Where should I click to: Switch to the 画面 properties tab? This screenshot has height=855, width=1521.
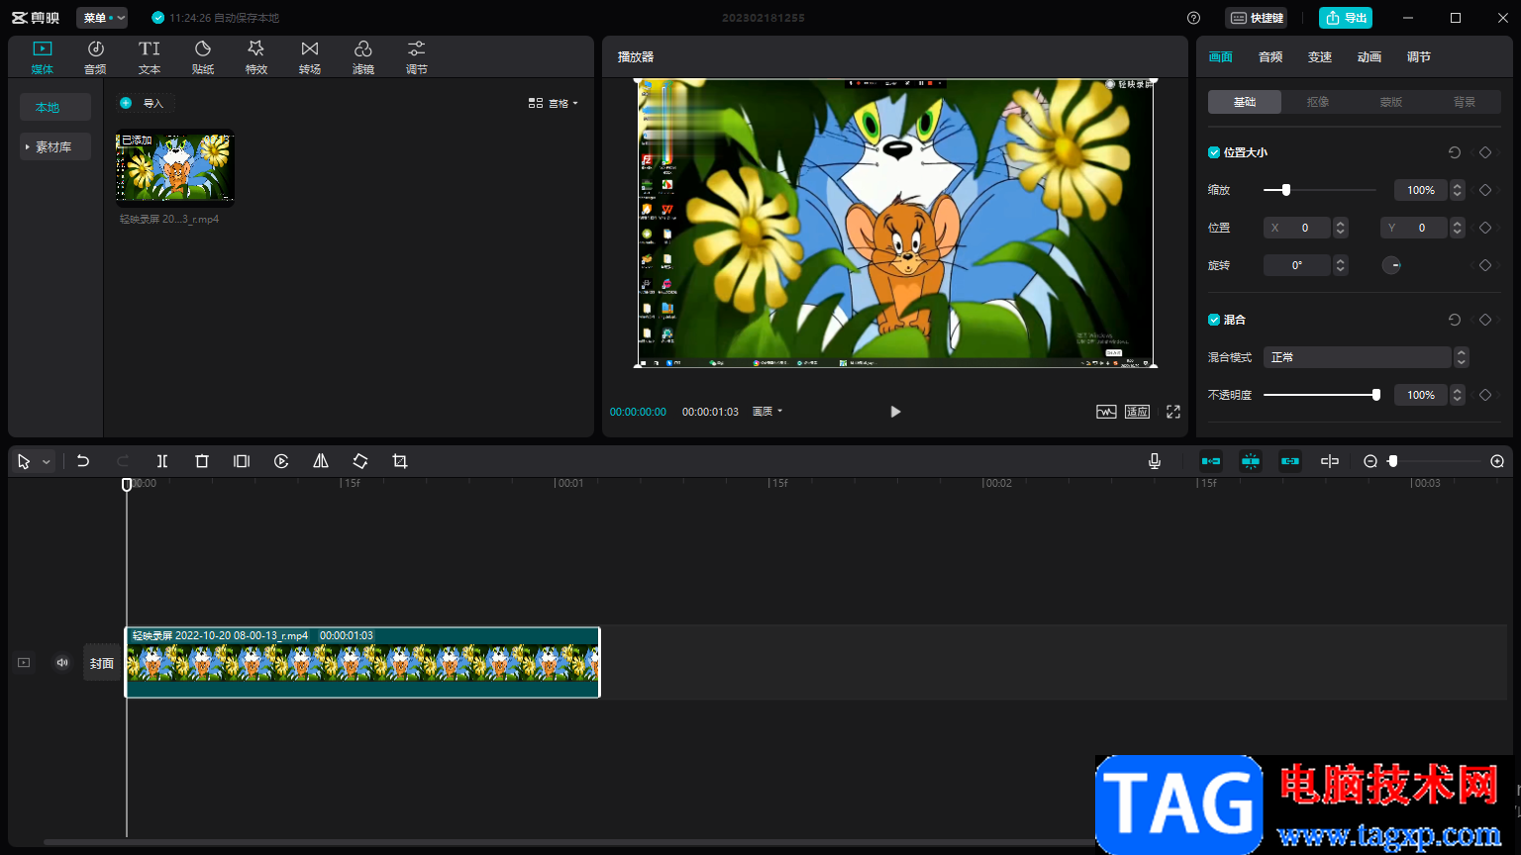[1221, 57]
